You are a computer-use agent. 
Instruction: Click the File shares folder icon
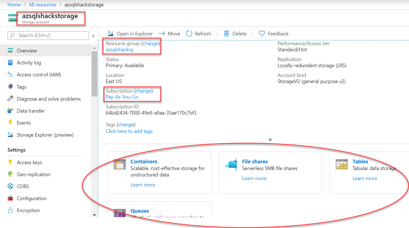point(232,164)
